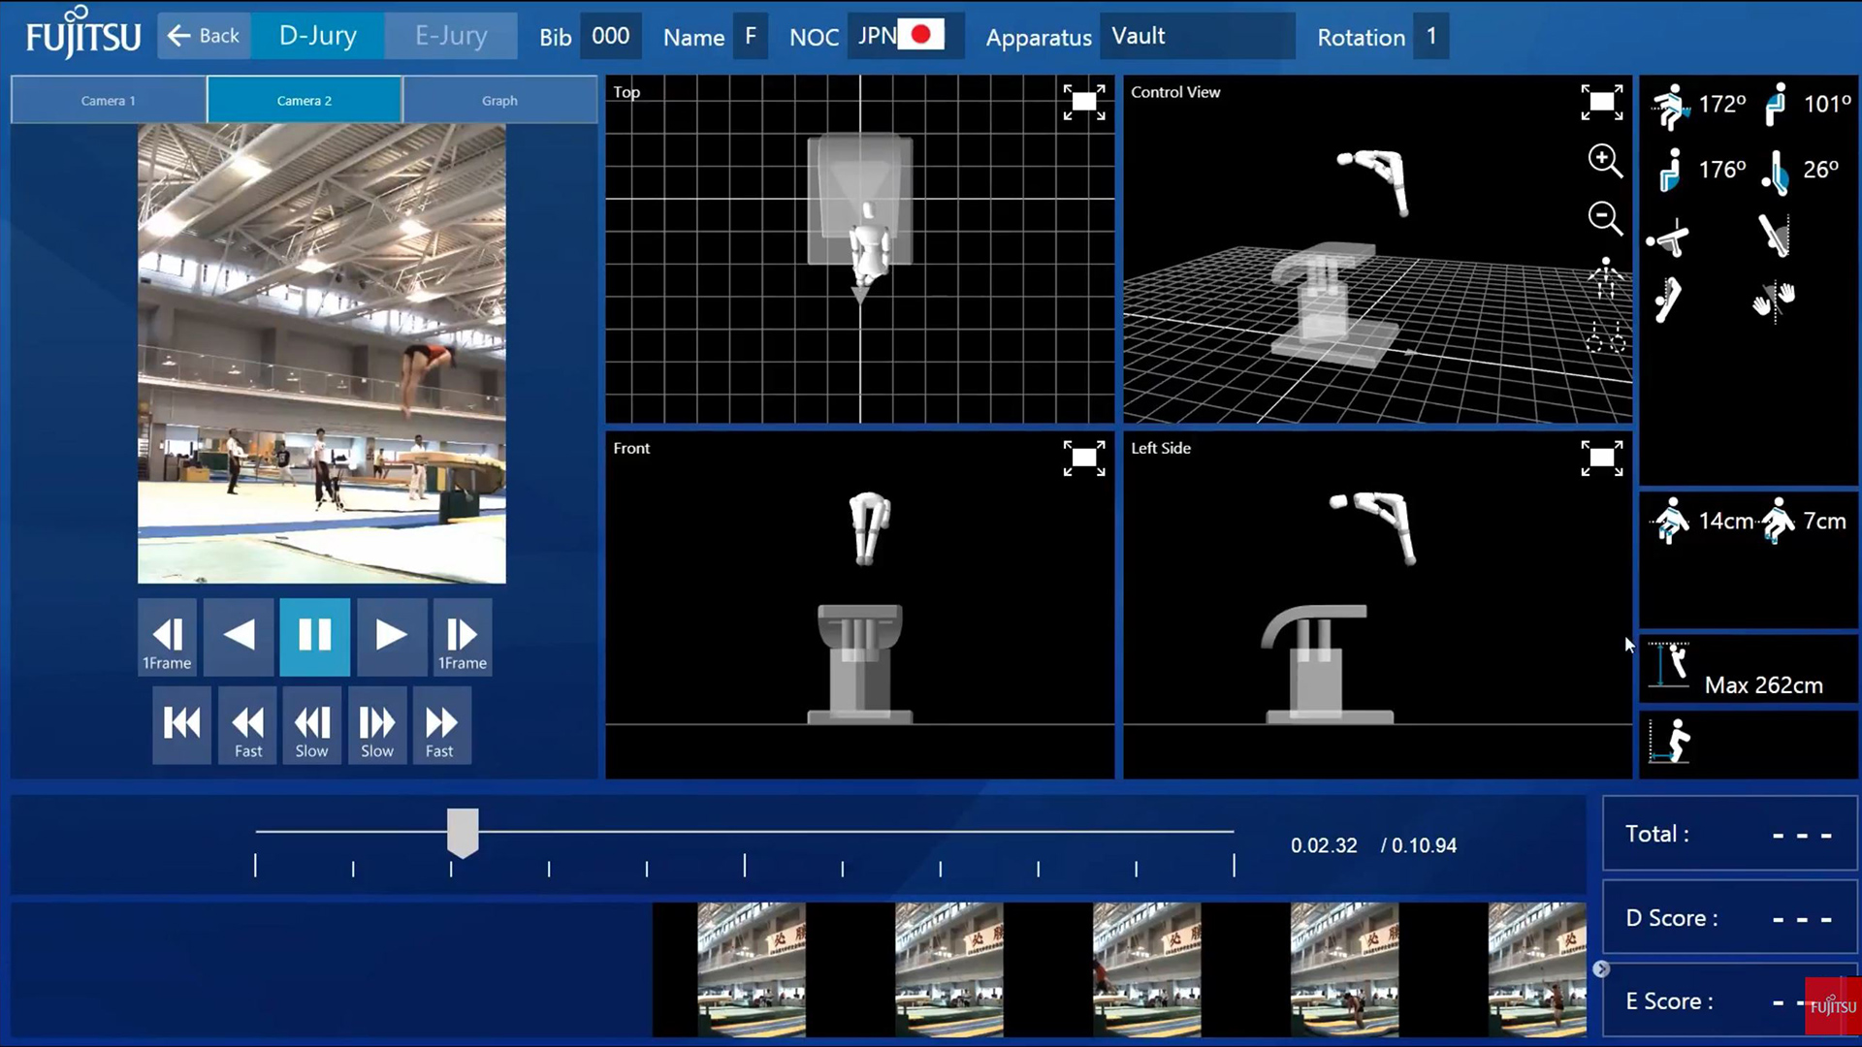Image resolution: width=1862 pixels, height=1047 pixels.
Task: Click Slow forward button
Action: click(x=377, y=725)
